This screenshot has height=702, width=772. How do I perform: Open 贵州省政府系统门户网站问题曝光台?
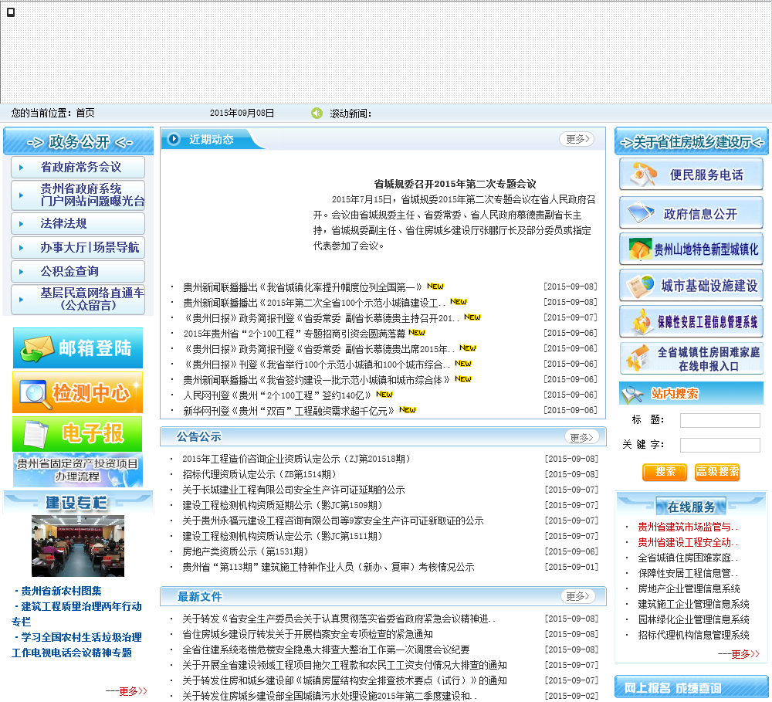[78, 195]
